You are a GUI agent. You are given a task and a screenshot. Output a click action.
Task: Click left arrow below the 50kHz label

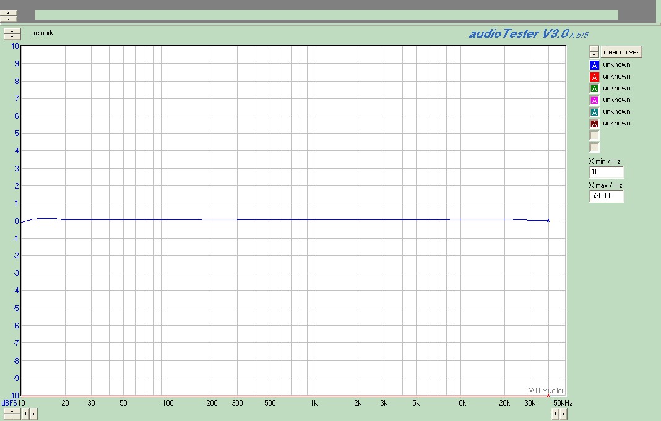(555, 414)
